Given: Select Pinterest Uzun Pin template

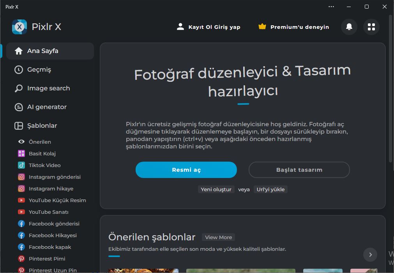Looking at the screenshot, I should tap(53, 270).
